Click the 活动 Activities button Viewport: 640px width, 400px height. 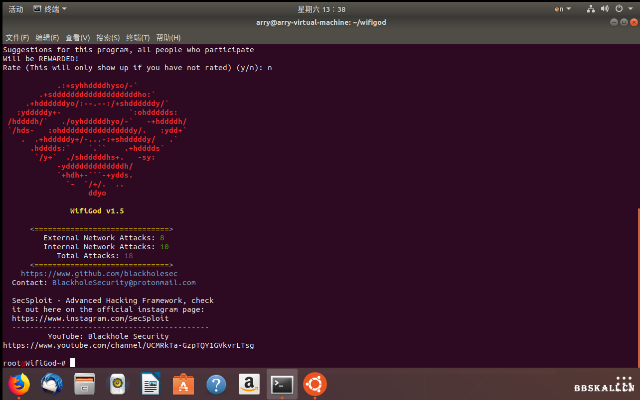coord(16,9)
